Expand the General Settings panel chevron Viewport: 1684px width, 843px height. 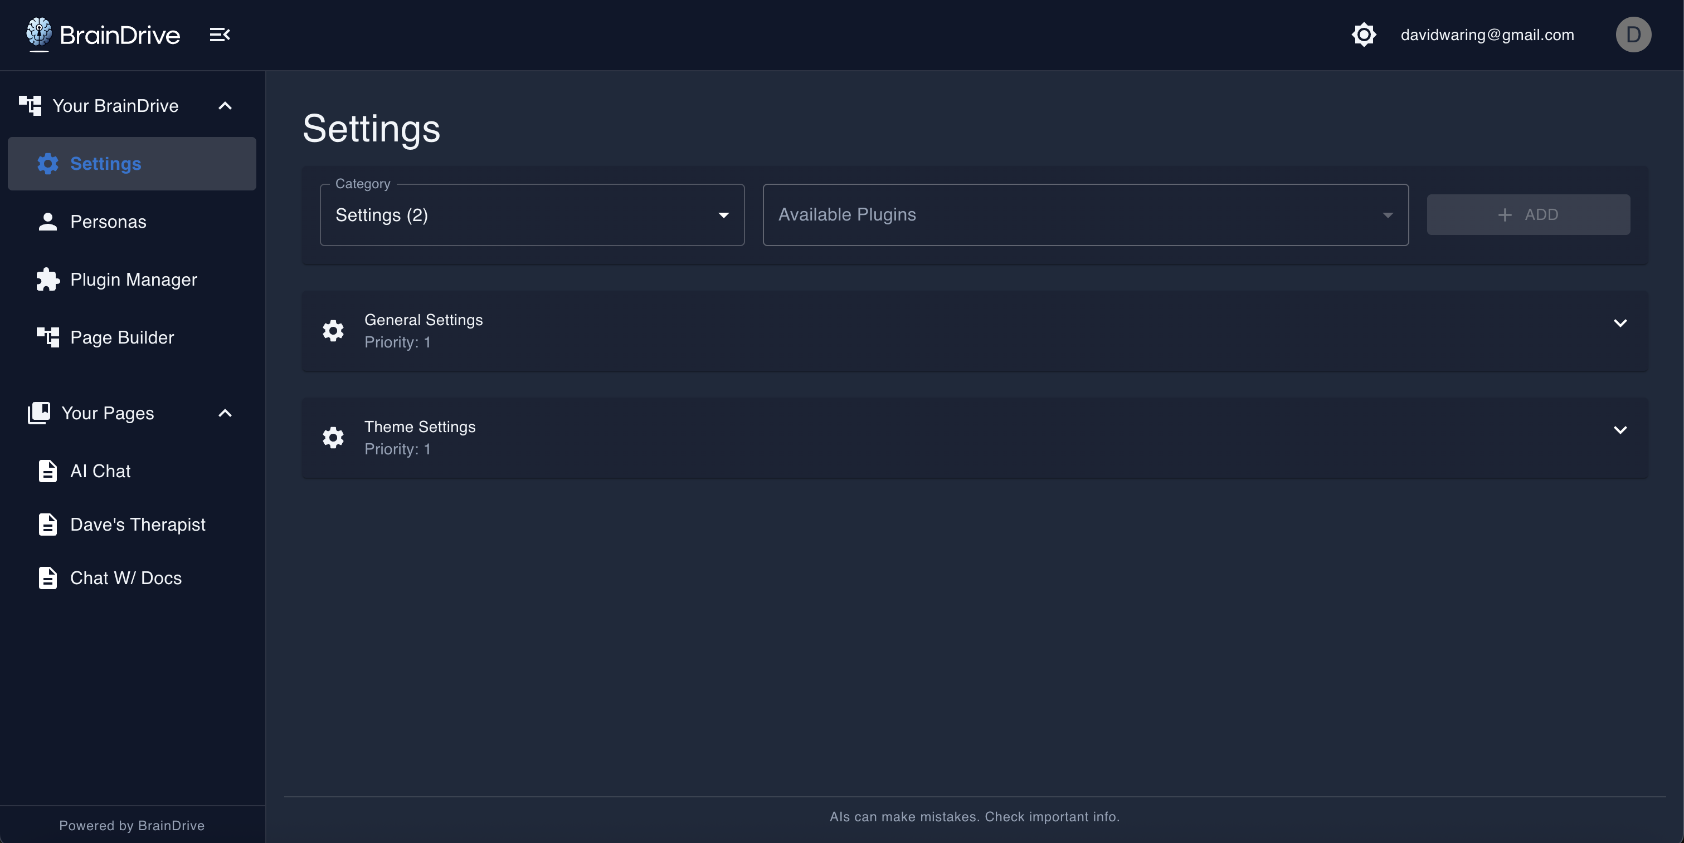1620,324
